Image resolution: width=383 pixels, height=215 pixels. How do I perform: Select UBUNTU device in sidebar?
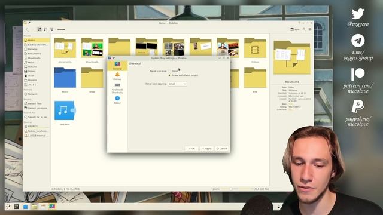click(37, 127)
